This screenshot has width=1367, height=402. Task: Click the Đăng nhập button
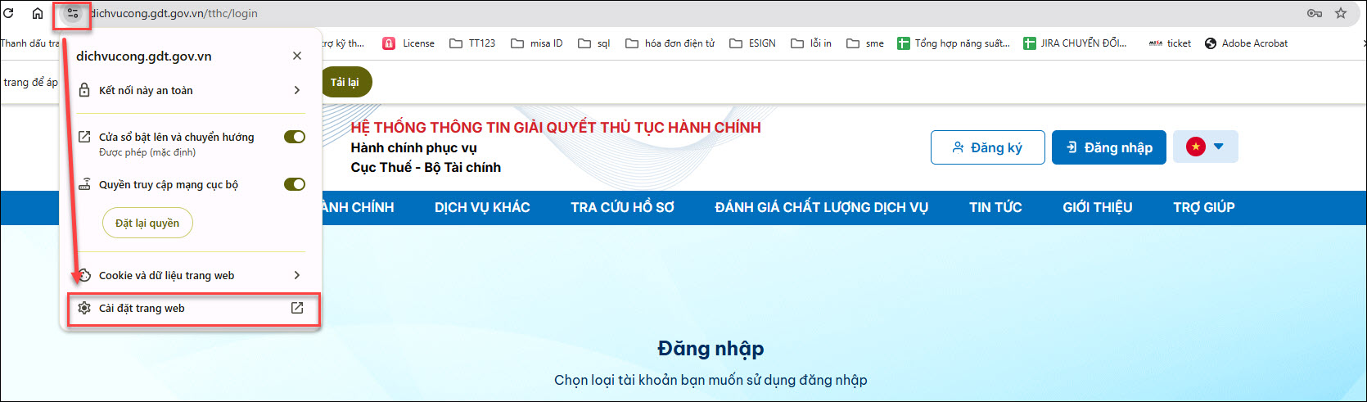point(1108,147)
